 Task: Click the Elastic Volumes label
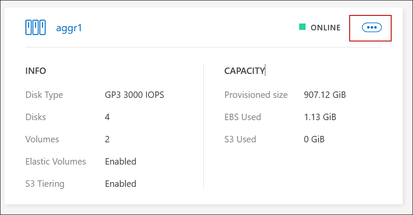pos(56,162)
